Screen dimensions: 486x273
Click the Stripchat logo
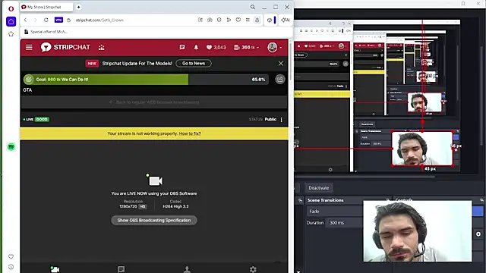pyautogui.click(x=65, y=47)
